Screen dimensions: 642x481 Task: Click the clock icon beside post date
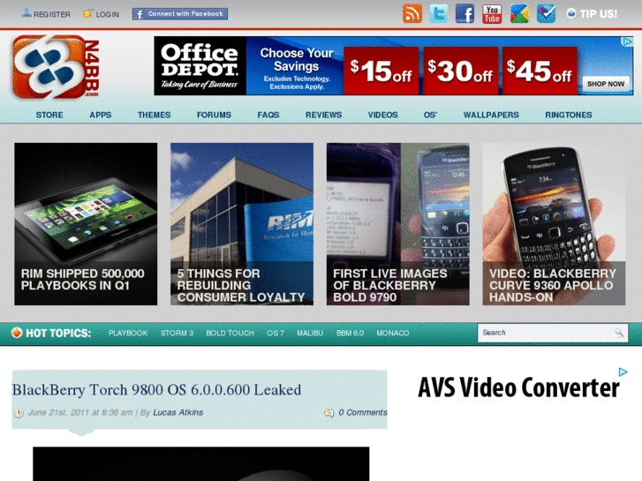click(19, 413)
